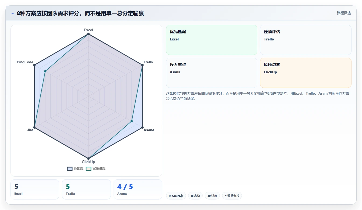The image size is (362, 210).
Task: Select the stat card showing 5 Excel
Action: point(35,189)
